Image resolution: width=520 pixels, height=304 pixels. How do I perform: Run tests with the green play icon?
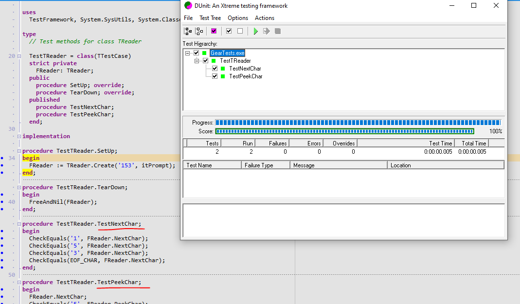coord(255,31)
